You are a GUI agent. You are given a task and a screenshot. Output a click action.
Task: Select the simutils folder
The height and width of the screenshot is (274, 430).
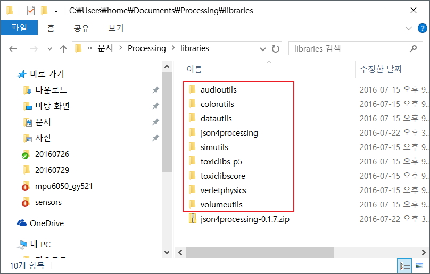(214, 147)
